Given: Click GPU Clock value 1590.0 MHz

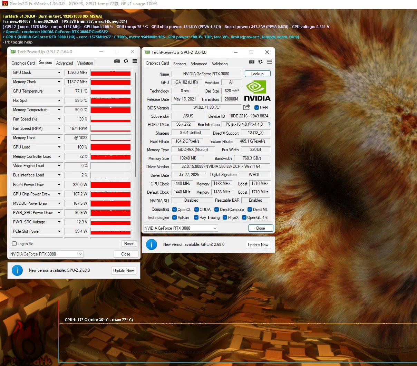Looking at the screenshot, I should (77, 73).
